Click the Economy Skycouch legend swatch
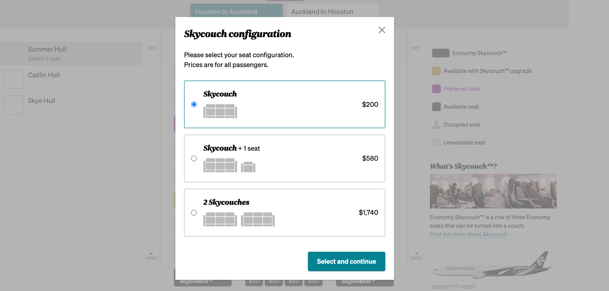This screenshot has width=609, height=291. point(441,53)
